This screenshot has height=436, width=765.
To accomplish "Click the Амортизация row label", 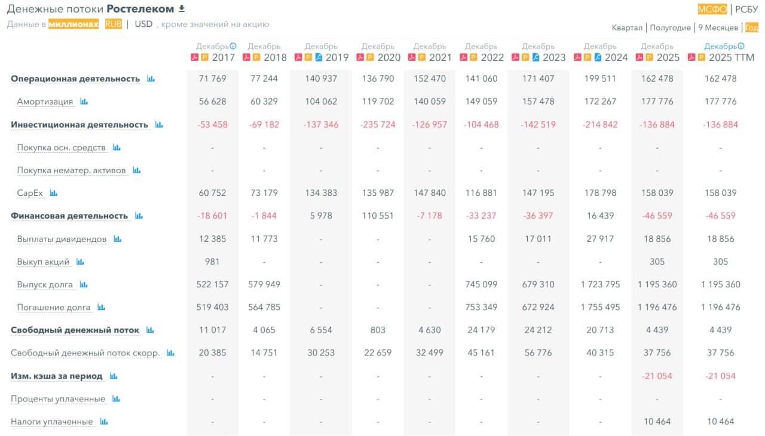I will [x=45, y=102].
